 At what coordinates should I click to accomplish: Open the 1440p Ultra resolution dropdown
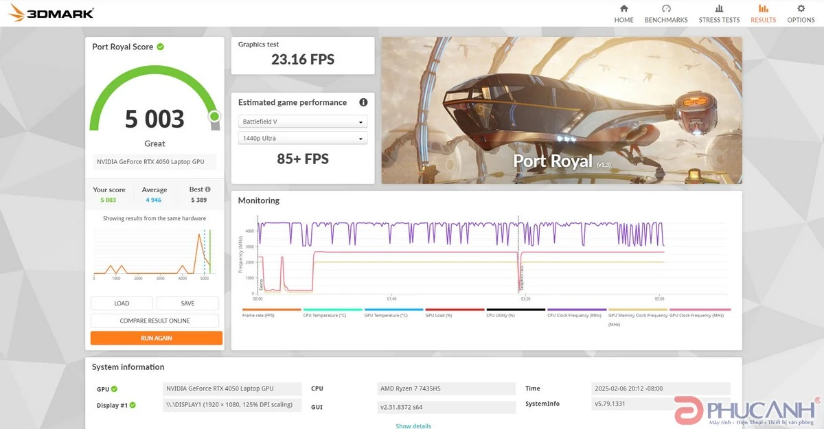(302, 138)
